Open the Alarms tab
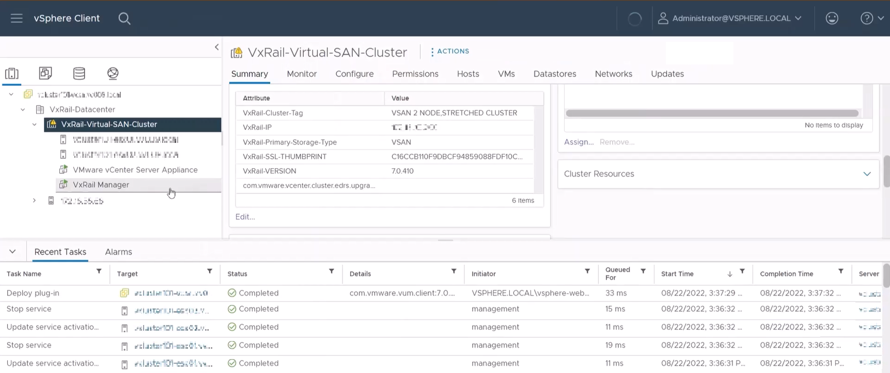Screen dimensions: 890x373 (118, 252)
